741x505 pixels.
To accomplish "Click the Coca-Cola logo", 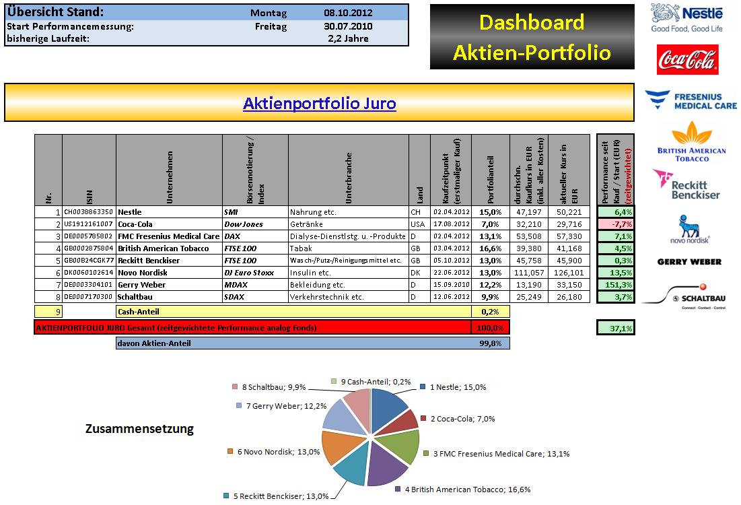I will click(x=688, y=59).
